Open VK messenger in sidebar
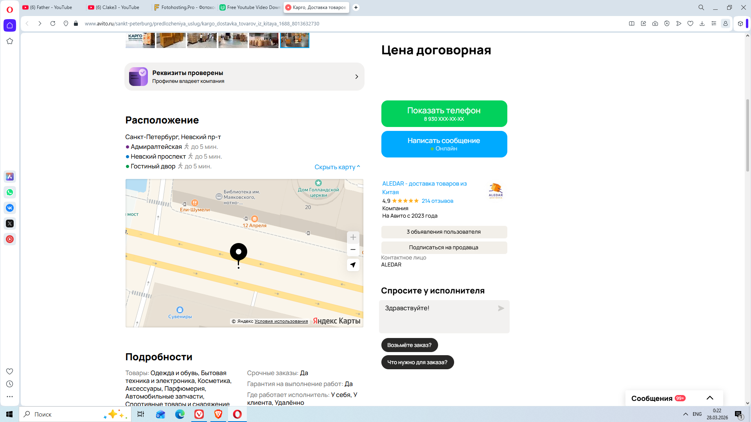This screenshot has height=422, width=751. pyautogui.click(x=10, y=208)
